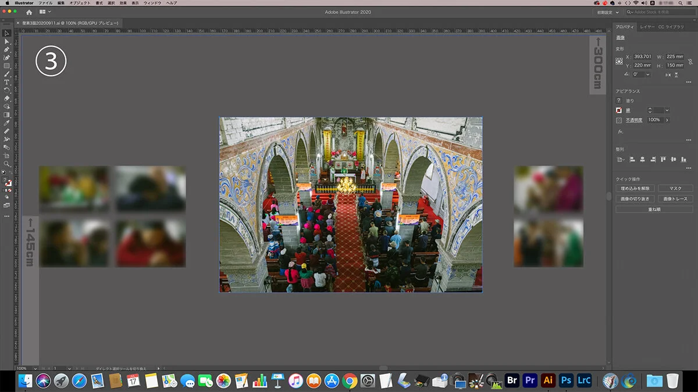The width and height of the screenshot is (698, 392).
Task: Click horizontal align right icon
Action: 653,160
